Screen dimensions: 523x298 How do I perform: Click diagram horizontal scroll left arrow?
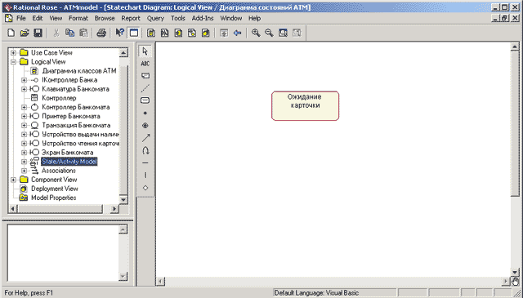[160, 282]
